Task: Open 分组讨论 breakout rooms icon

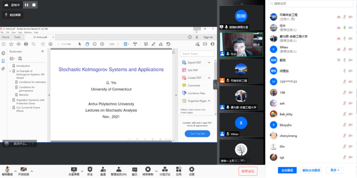Action: point(165,170)
